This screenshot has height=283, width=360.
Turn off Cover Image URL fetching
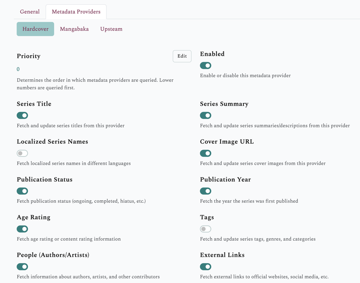pos(206,153)
